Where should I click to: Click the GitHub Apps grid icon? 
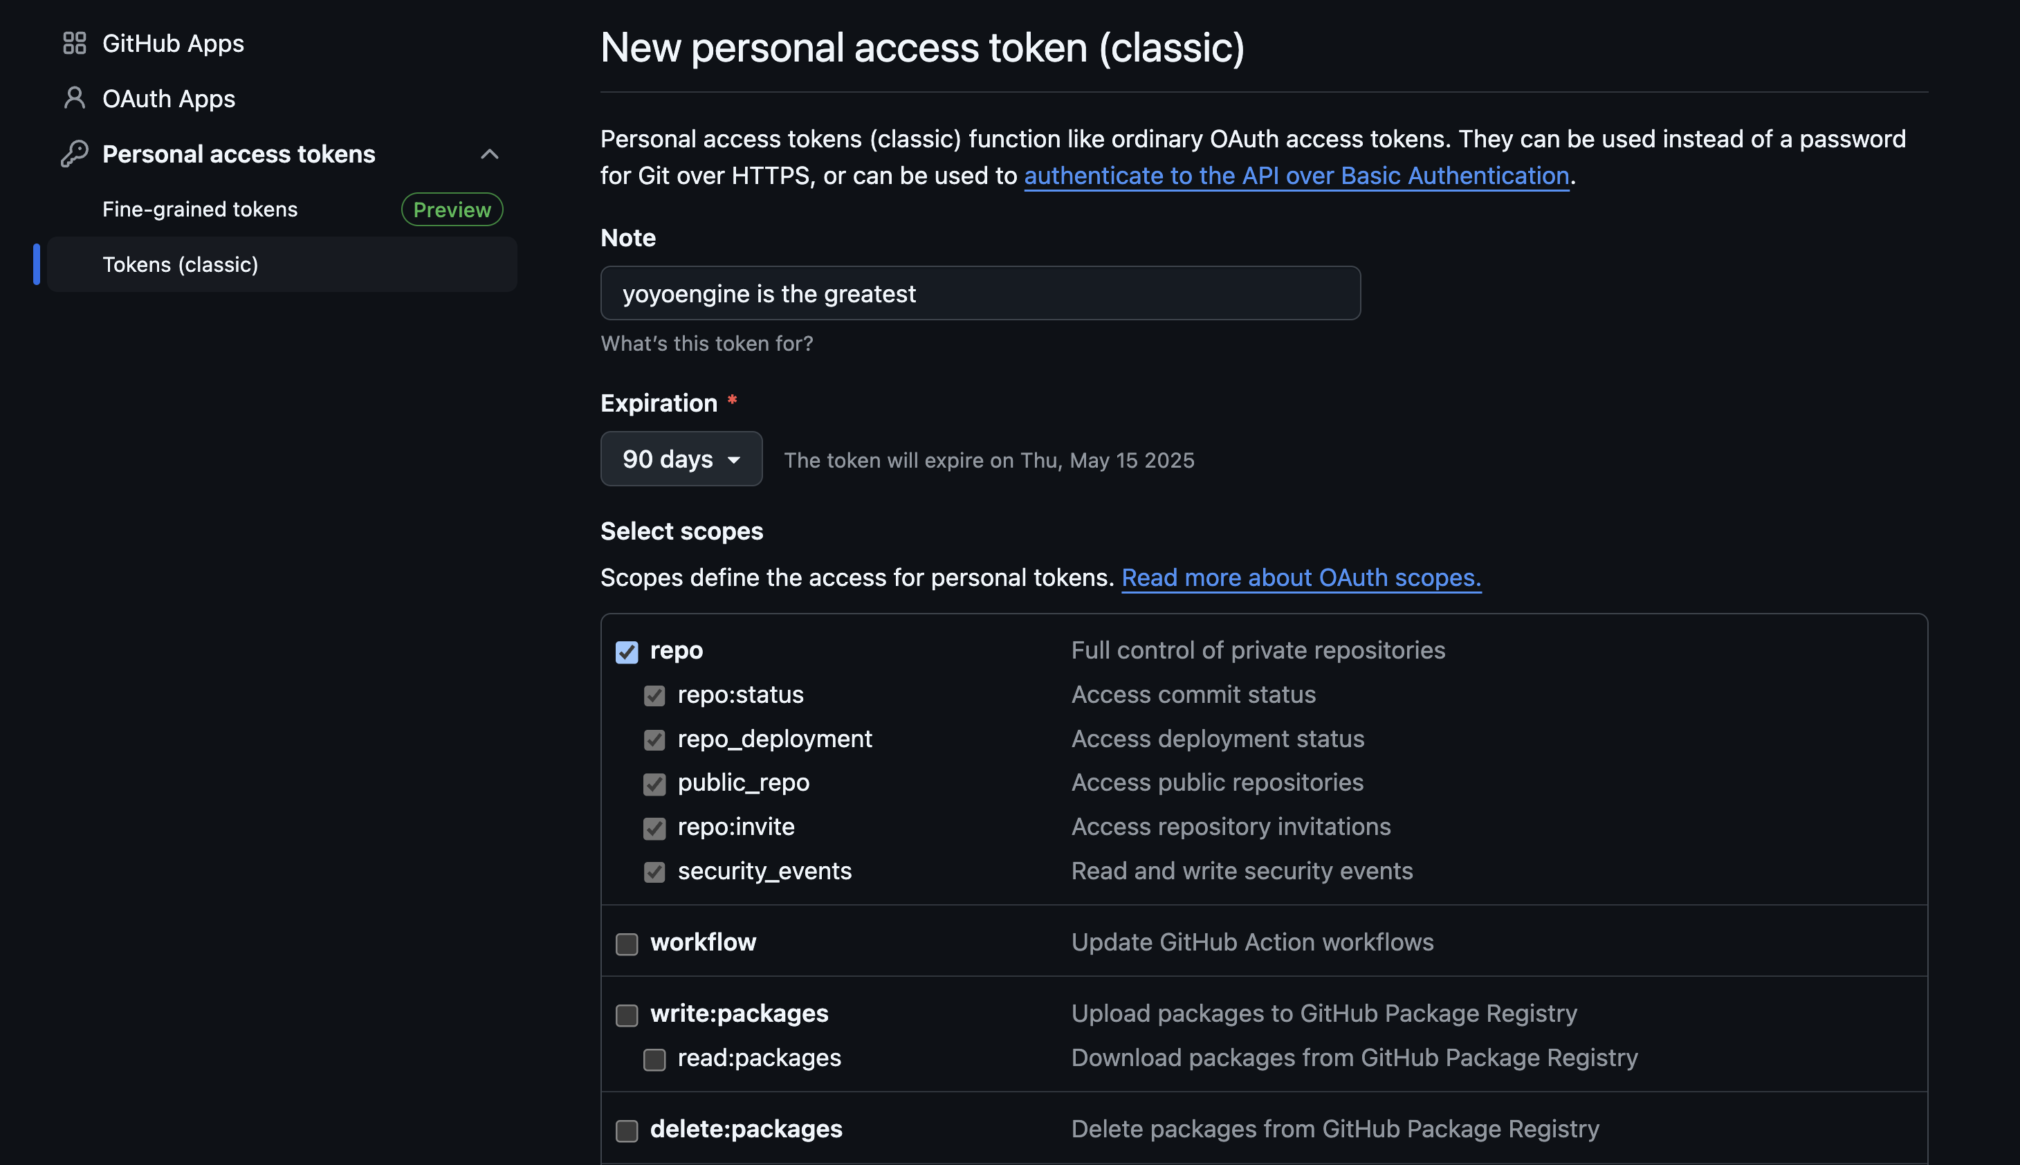pyautogui.click(x=75, y=43)
